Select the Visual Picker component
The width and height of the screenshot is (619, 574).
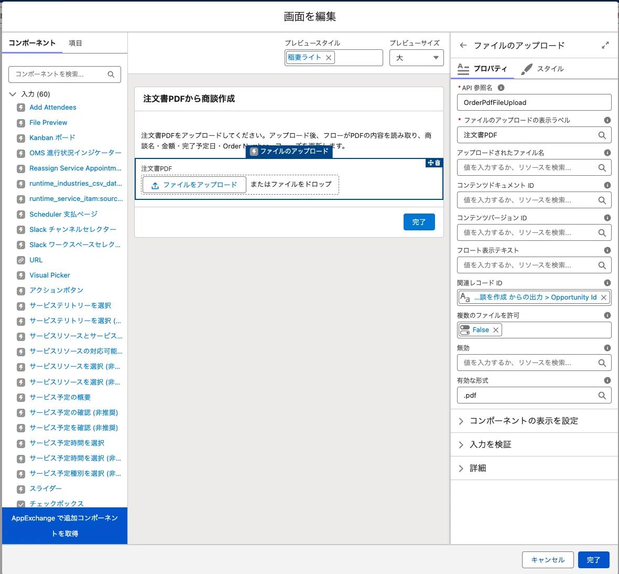tap(49, 275)
